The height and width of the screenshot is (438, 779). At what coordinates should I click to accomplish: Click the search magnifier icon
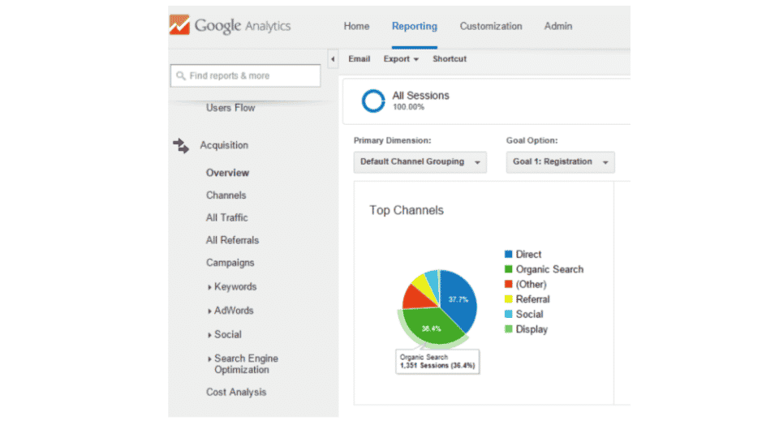(x=180, y=76)
